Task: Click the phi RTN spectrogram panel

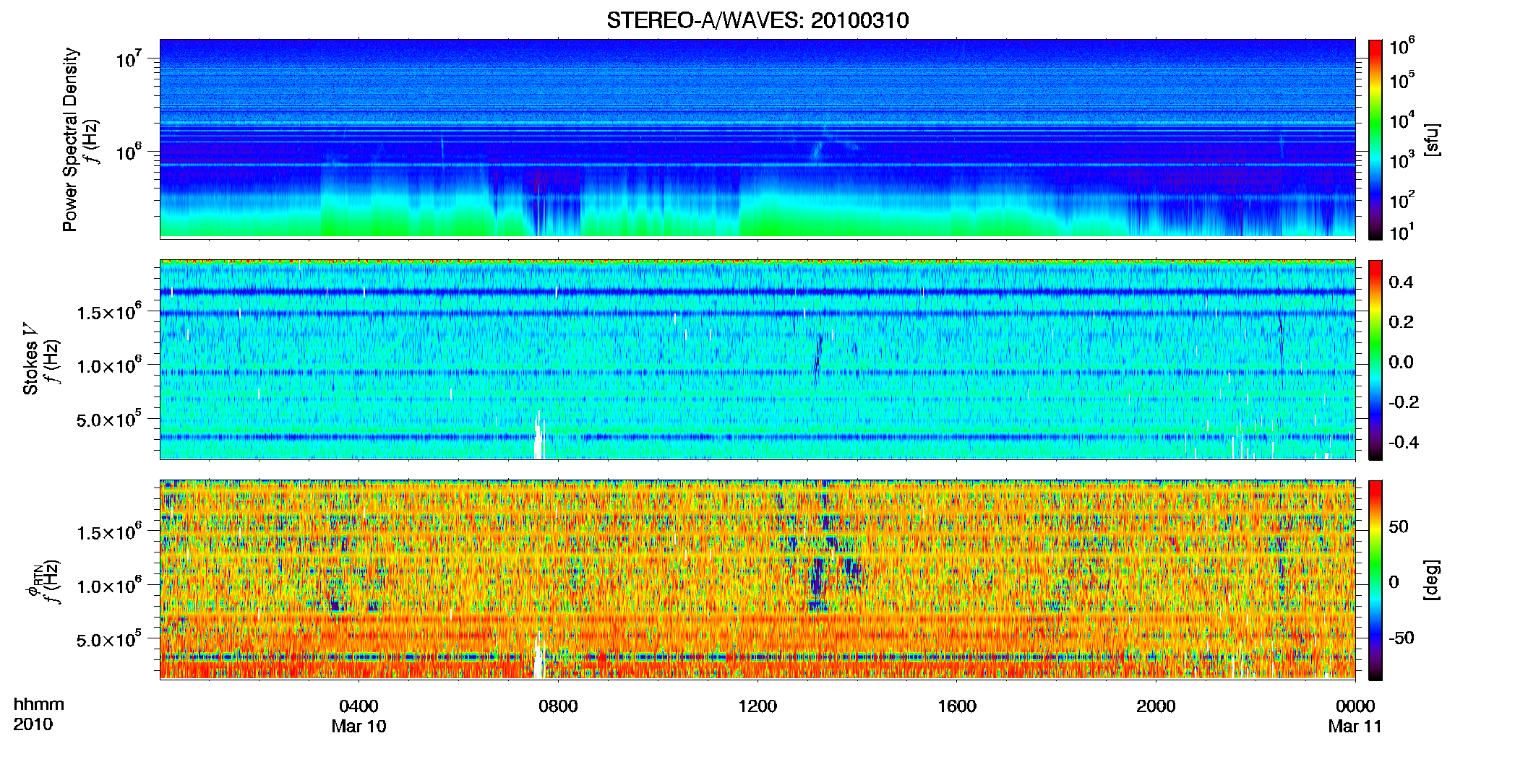Action: pos(757,580)
